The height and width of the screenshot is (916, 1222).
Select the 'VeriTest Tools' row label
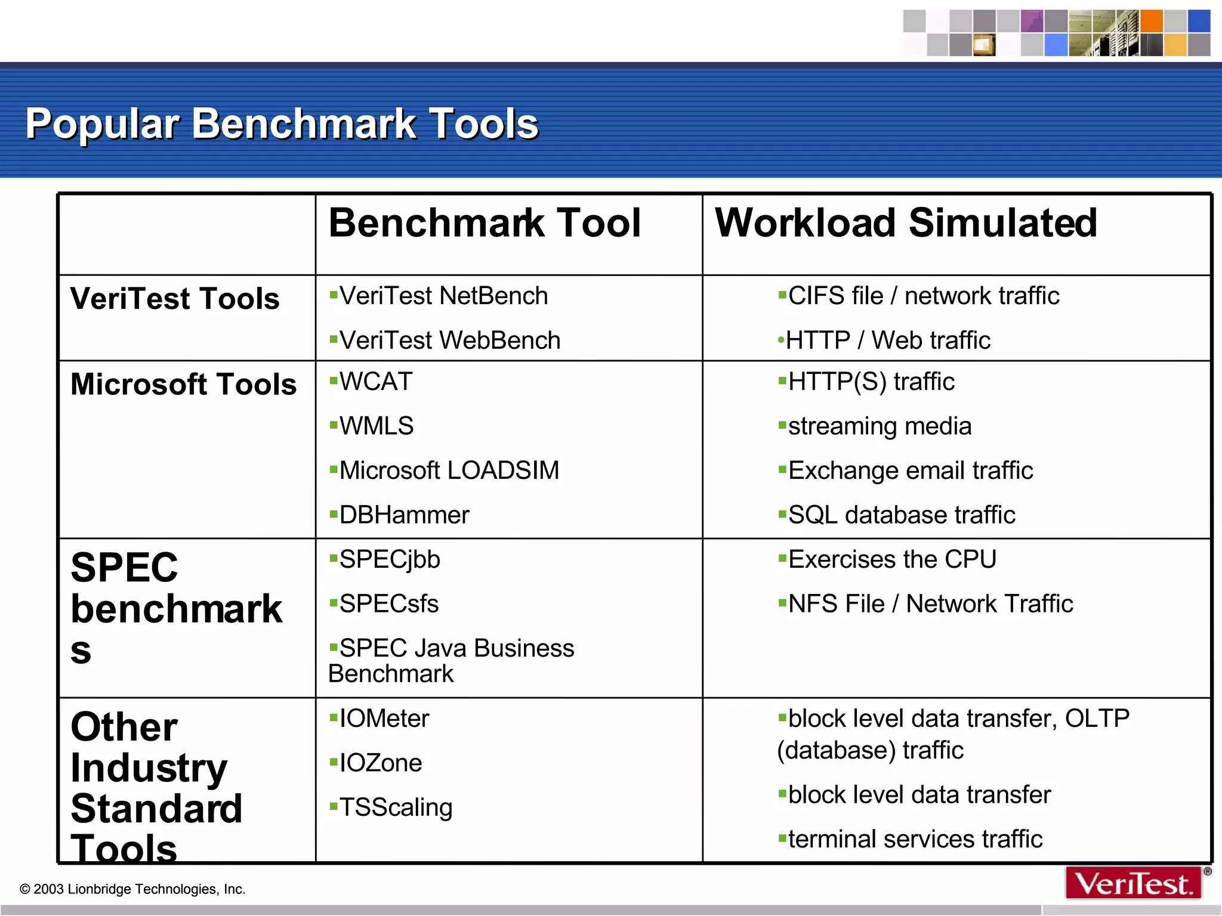[x=175, y=299]
